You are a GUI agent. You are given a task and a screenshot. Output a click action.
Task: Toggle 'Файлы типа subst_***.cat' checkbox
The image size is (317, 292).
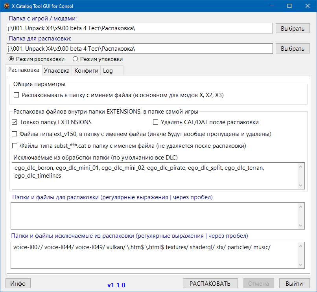click(x=15, y=146)
